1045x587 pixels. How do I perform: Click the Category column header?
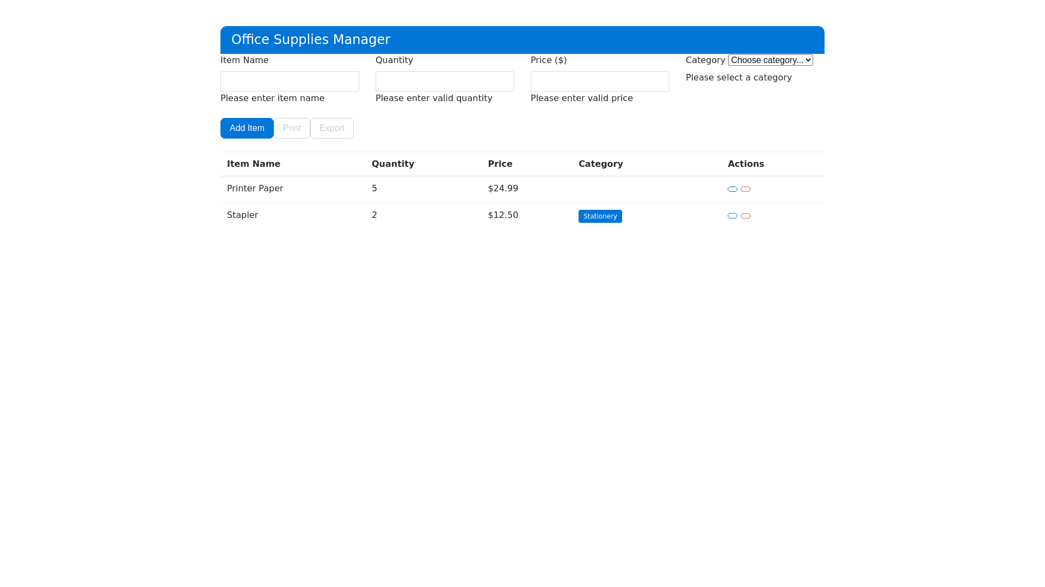coord(600,164)
